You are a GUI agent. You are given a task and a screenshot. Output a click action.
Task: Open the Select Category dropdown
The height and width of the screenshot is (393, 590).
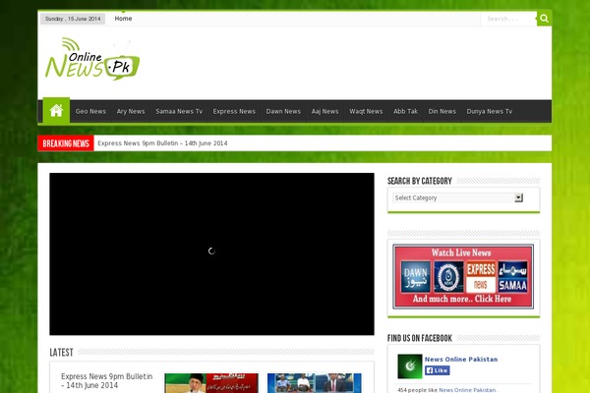tap(457, 197)
